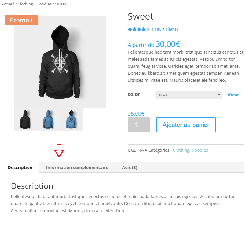Open the Avis (3) tab
The height and width of the screenshot is (228, 246).
pyautogui.click(x=130, y=167)
